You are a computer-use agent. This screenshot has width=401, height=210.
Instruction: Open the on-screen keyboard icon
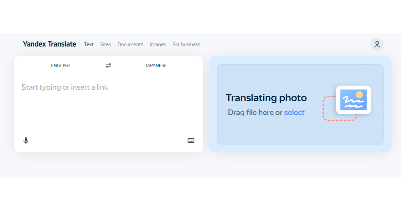click(191, 140)
